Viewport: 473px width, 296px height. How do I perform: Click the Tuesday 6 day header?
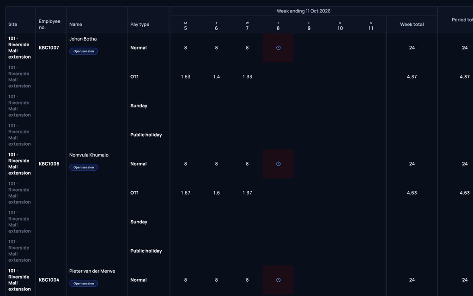point(216,26)
